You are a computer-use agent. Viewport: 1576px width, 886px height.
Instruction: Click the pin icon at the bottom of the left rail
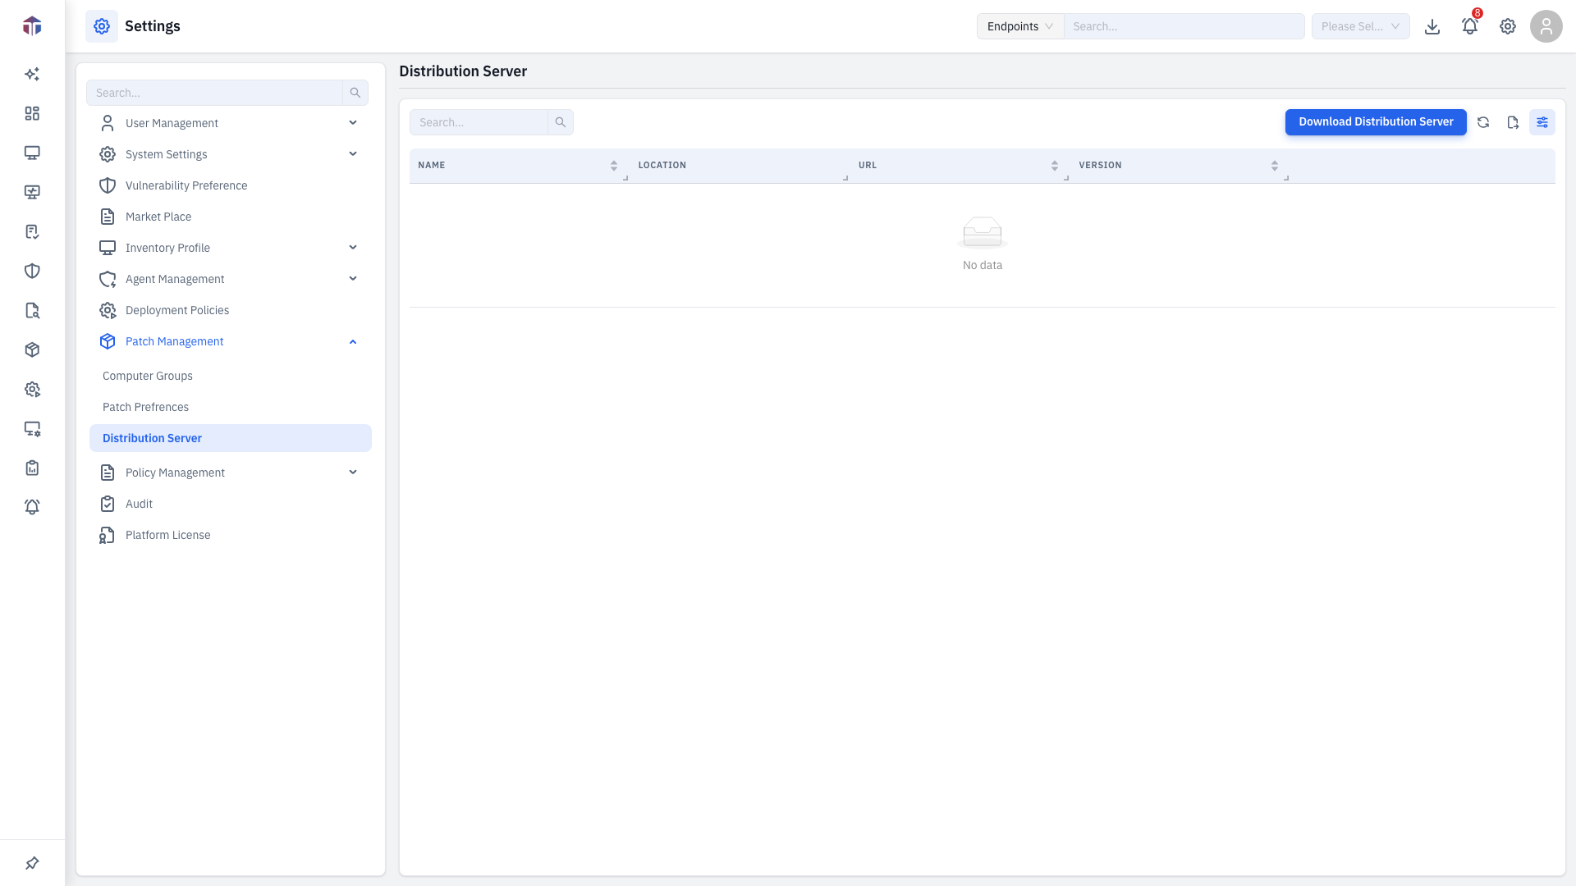click(x=32, y=863)
